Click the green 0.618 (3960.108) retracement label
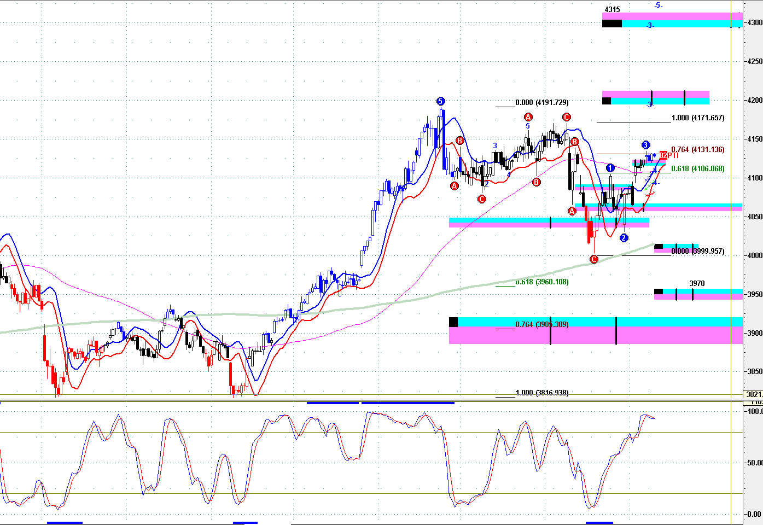The height and width of the screenshot is (525, 763). [x=541, y=282]
